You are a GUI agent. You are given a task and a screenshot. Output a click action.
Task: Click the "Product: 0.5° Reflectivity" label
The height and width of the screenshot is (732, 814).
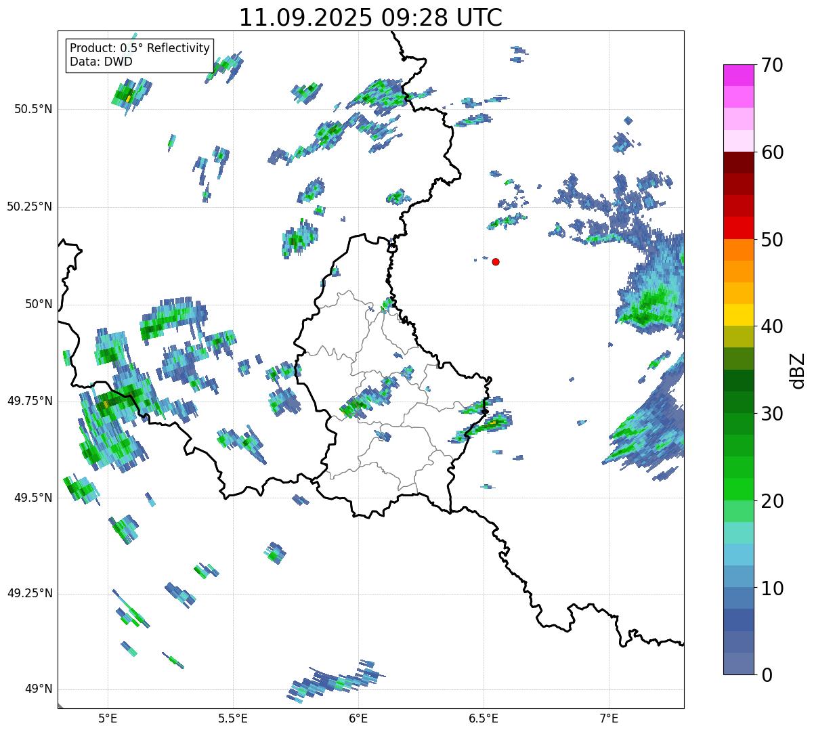[140, 48]
